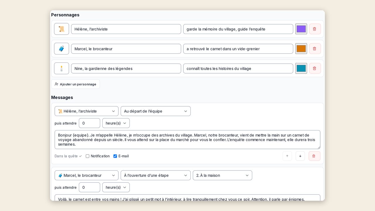375x211 pixels.
Task: Click the message text area starting 'Bonjour {equipe}'
Action: (187, 139)
